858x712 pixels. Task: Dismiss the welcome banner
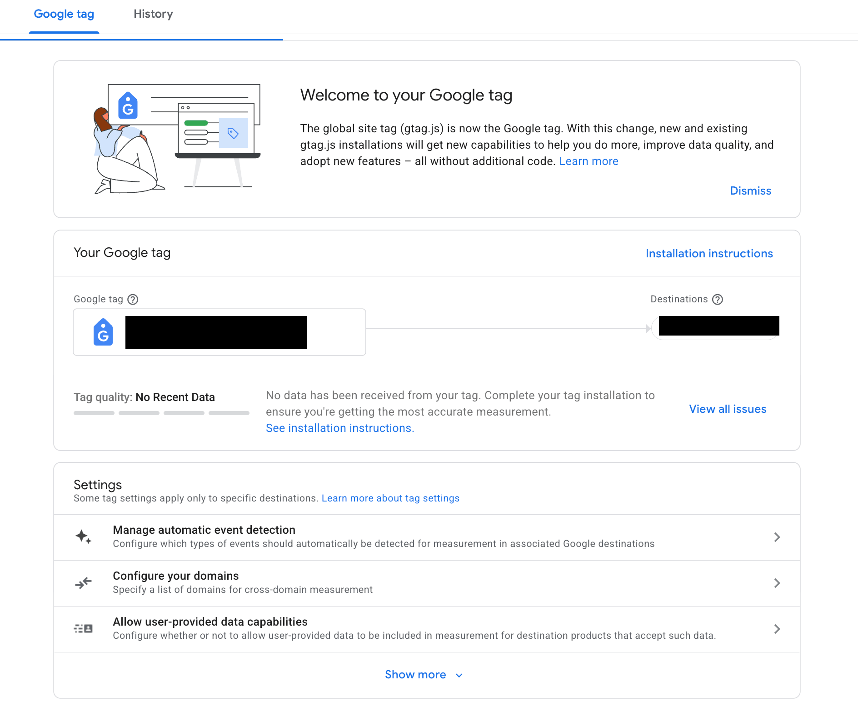(x=750, y=191)
